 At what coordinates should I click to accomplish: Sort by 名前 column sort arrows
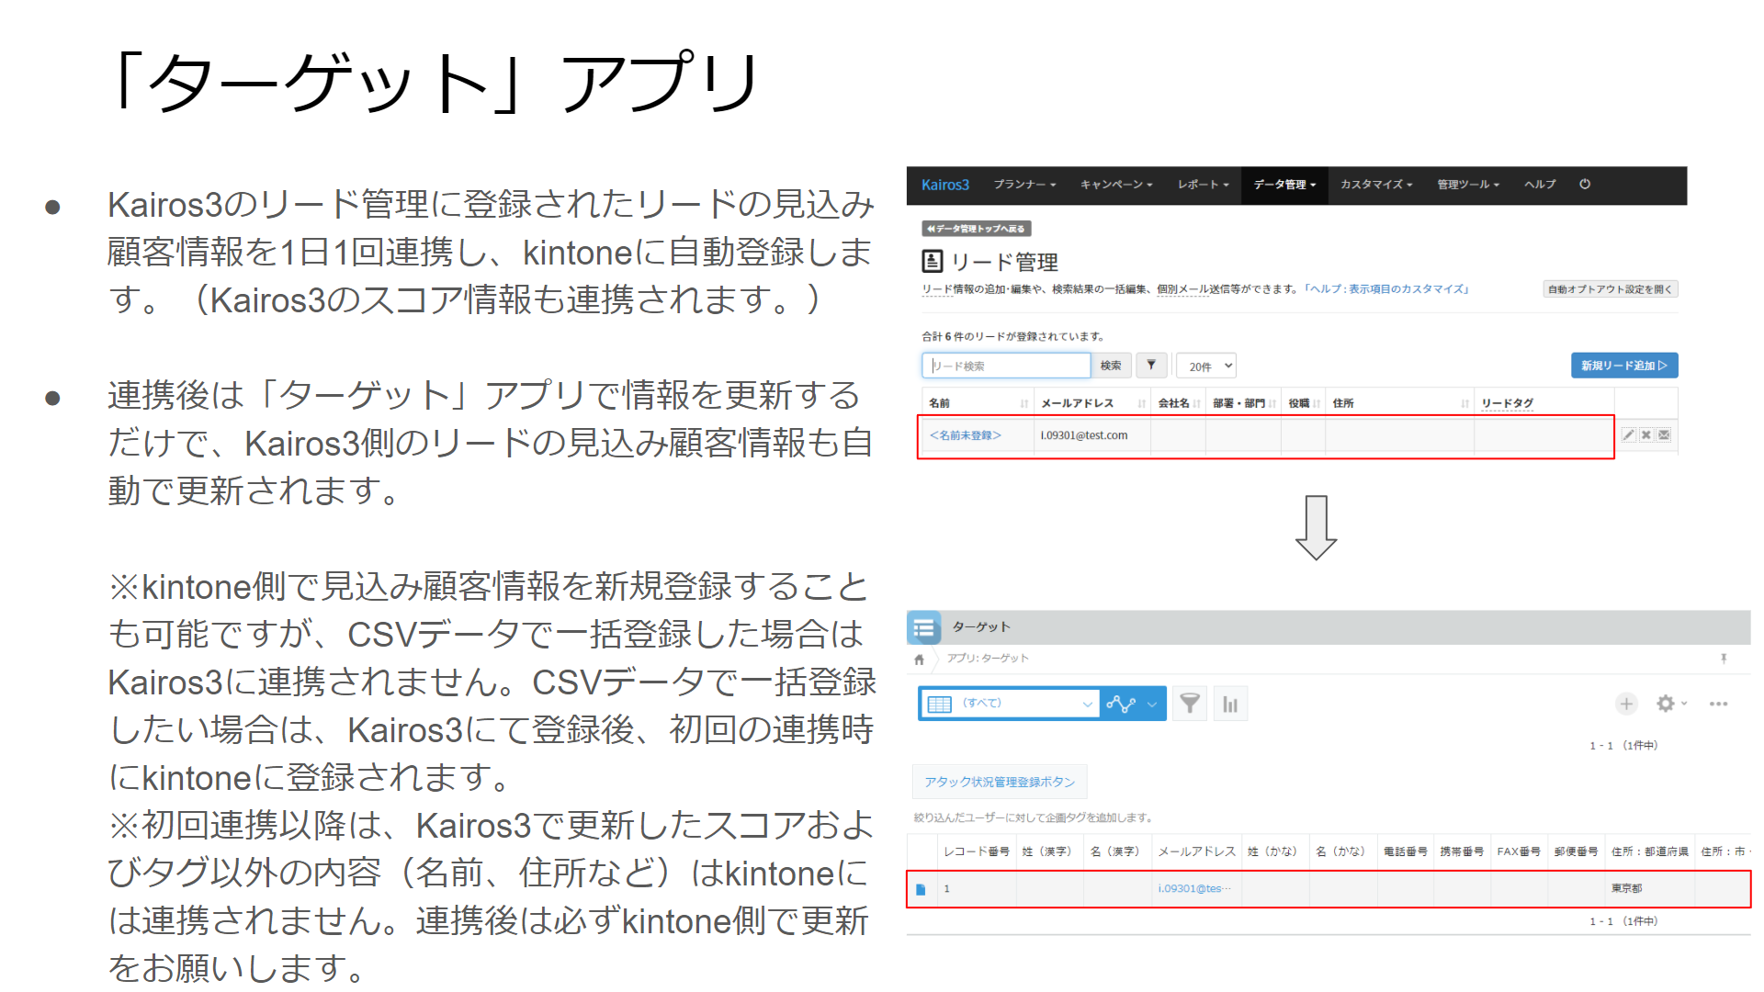point(1023,404)
